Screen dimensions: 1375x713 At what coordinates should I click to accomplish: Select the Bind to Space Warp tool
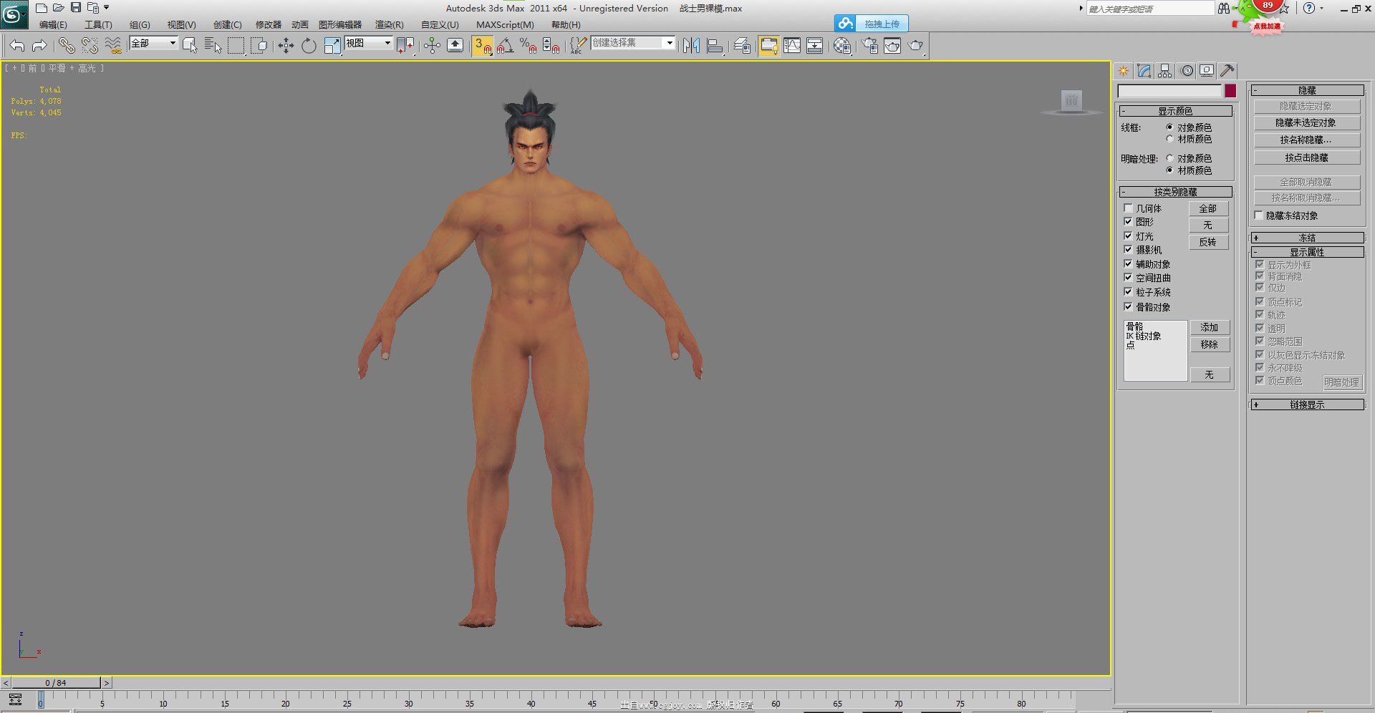[x=113, y=46]
